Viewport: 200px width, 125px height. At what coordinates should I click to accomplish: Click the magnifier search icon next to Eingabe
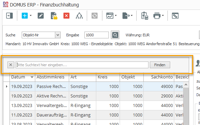click(x=115, y=35)
